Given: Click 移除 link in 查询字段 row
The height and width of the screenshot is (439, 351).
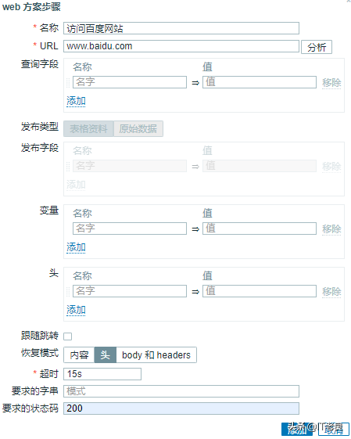Looking at the screenshot, I should [x=331, y=83].
